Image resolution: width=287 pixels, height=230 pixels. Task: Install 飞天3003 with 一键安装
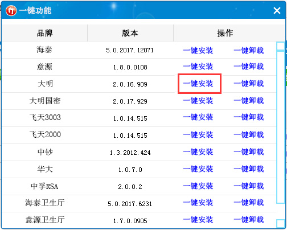[198, 117]
